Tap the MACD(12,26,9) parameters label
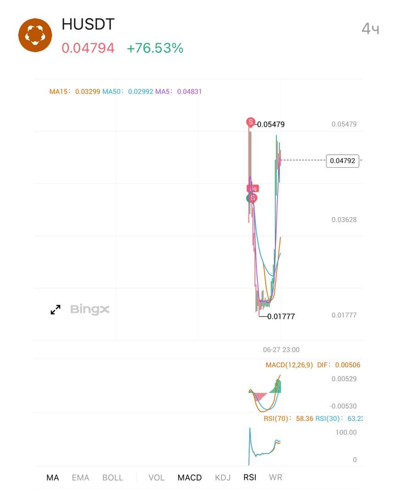Image resolution: width=397 pixels, height=490 pixels. click(x=289, y=365)
